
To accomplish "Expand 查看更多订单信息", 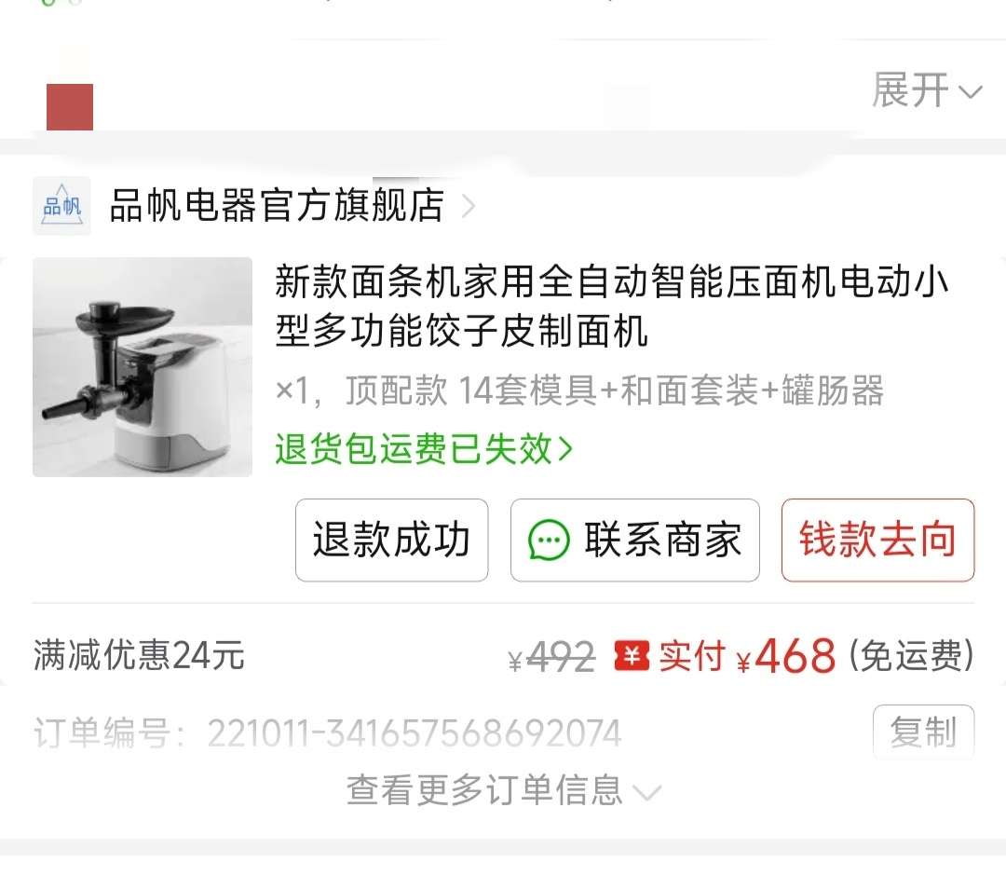I will [504, 790].
